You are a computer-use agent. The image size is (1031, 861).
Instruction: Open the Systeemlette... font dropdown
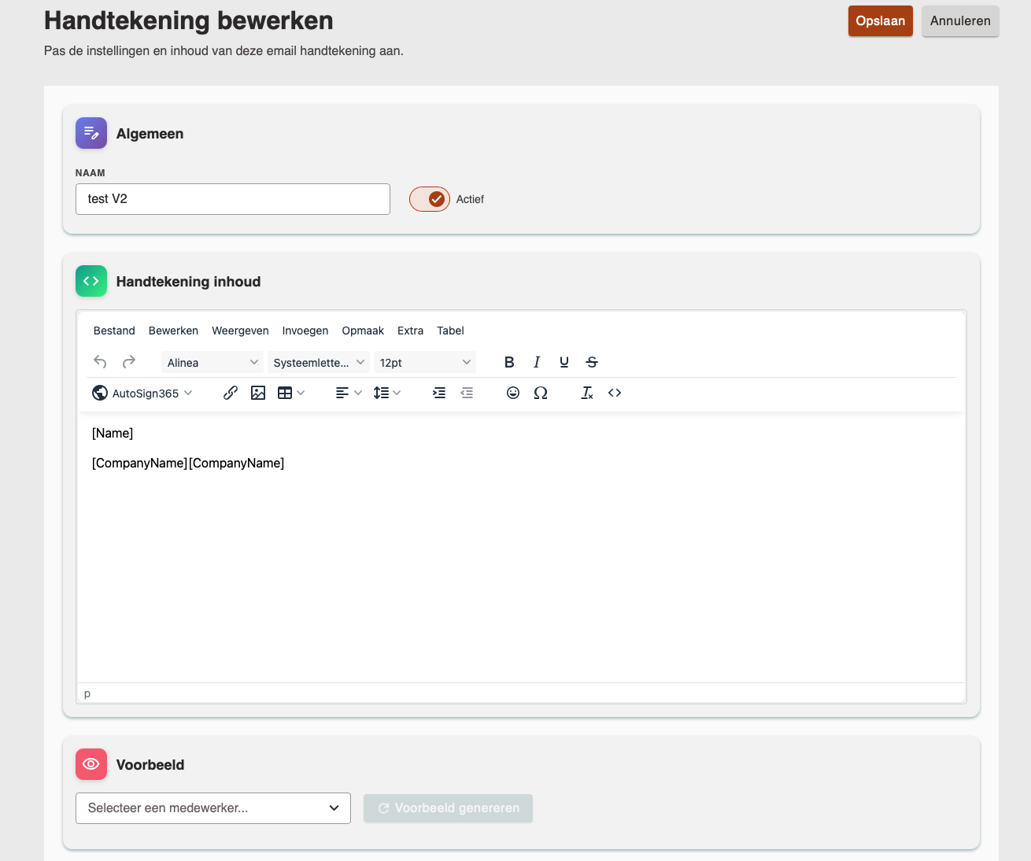click(319, 362)
